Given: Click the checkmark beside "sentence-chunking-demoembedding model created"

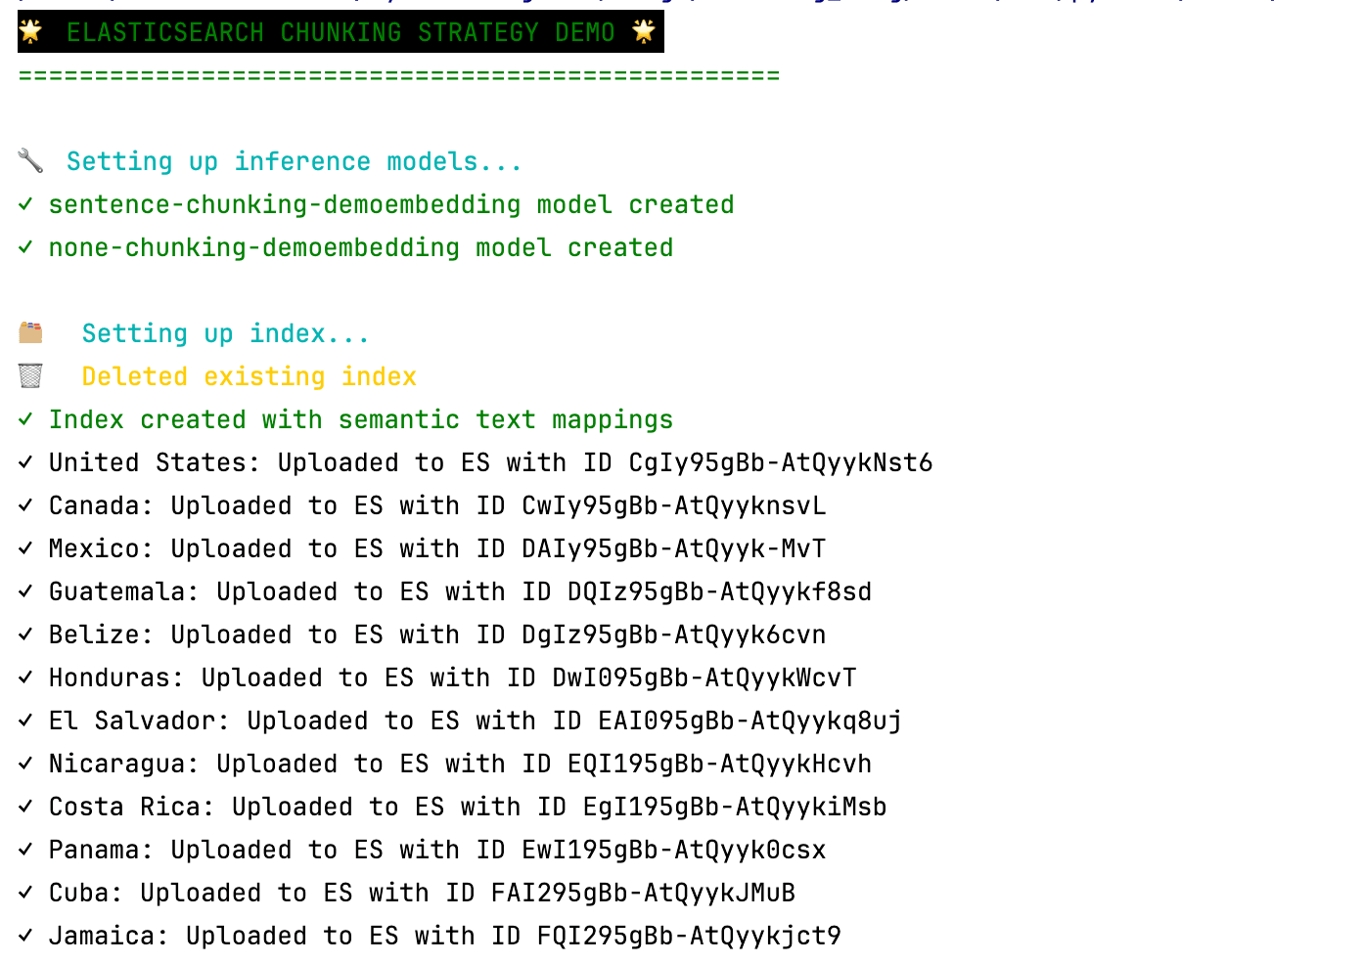Looking at the screenshot, I should pyautogui.click(x=24, y=203).
